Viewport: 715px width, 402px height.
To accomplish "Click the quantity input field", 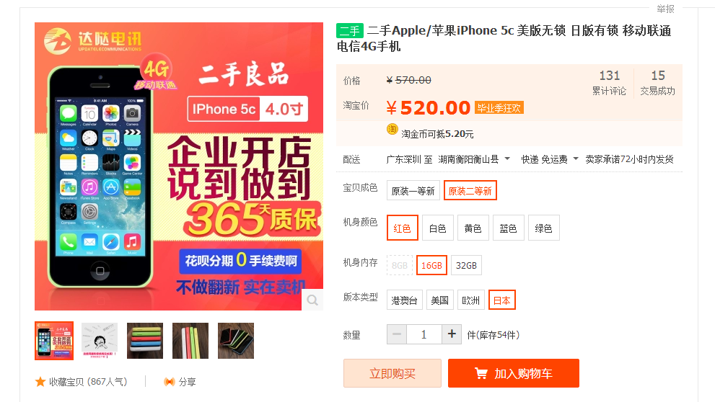I will coord(424,334).
